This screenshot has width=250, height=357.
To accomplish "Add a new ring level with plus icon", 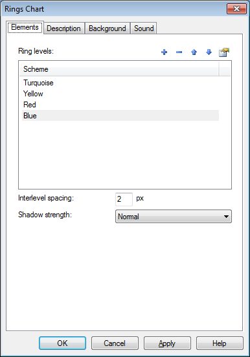I will 164,52.
